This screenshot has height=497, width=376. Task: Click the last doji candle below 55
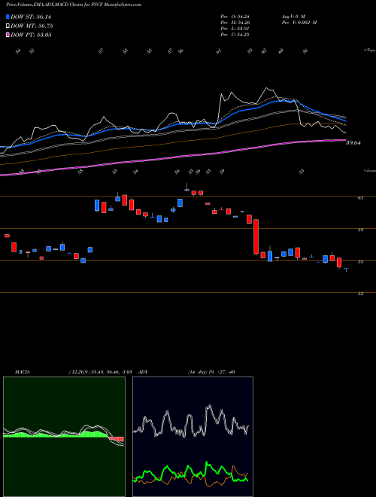coord(346,270)
